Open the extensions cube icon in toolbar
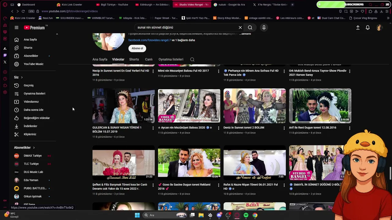The height and width of the screenshot is (220, 392). coord(371,11)
